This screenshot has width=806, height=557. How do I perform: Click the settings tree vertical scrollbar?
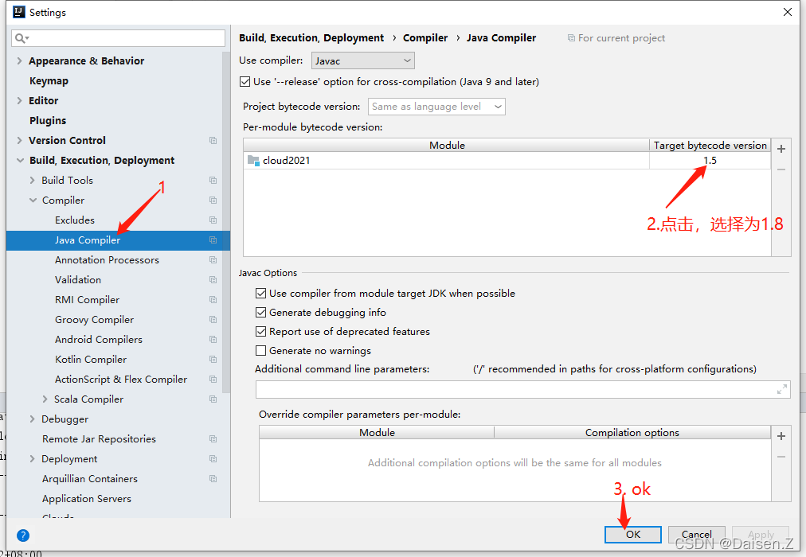click(225, 220)
